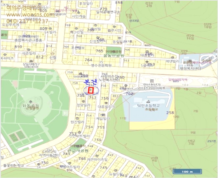The height and width of the screenshot is (178, 218).
Task: Click the 산34 2임 parcel label
Action: (149, 4)
